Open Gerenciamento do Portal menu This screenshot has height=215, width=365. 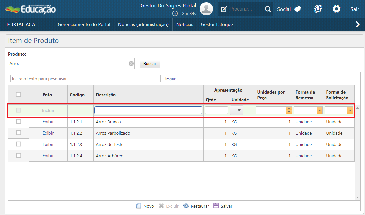(x=84, y=24)
